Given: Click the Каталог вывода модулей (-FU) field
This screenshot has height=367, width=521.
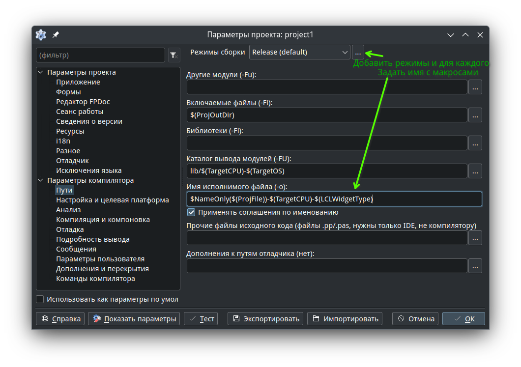Looking at the screenshot, I should point(327,171).
